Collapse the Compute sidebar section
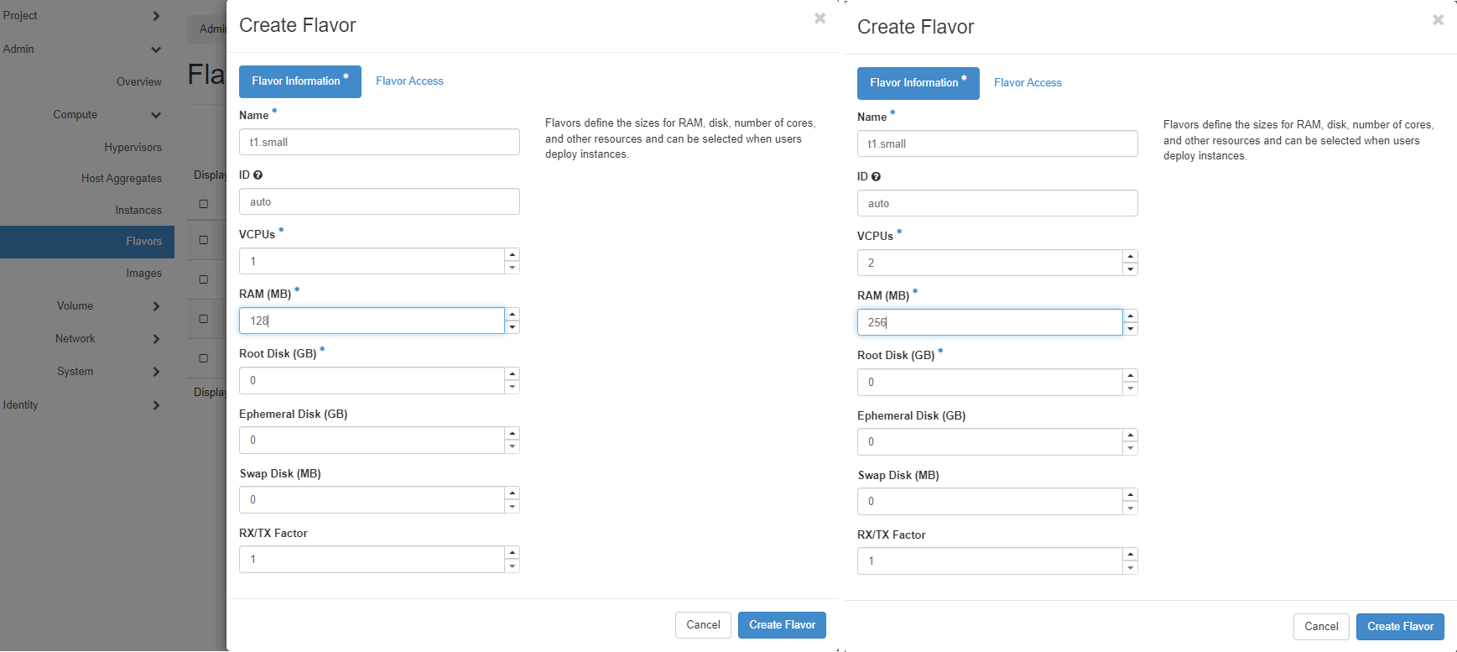Viewport: 1457px width, 652px height. point(156,115)
